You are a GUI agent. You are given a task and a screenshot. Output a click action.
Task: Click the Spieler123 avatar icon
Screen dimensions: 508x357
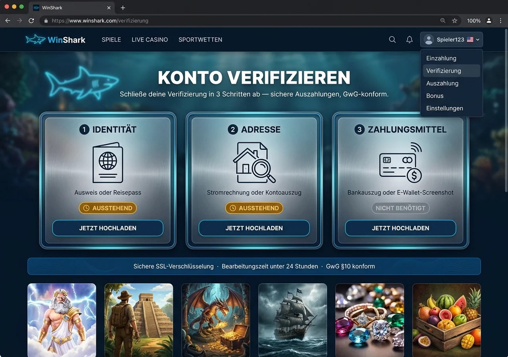429,40
